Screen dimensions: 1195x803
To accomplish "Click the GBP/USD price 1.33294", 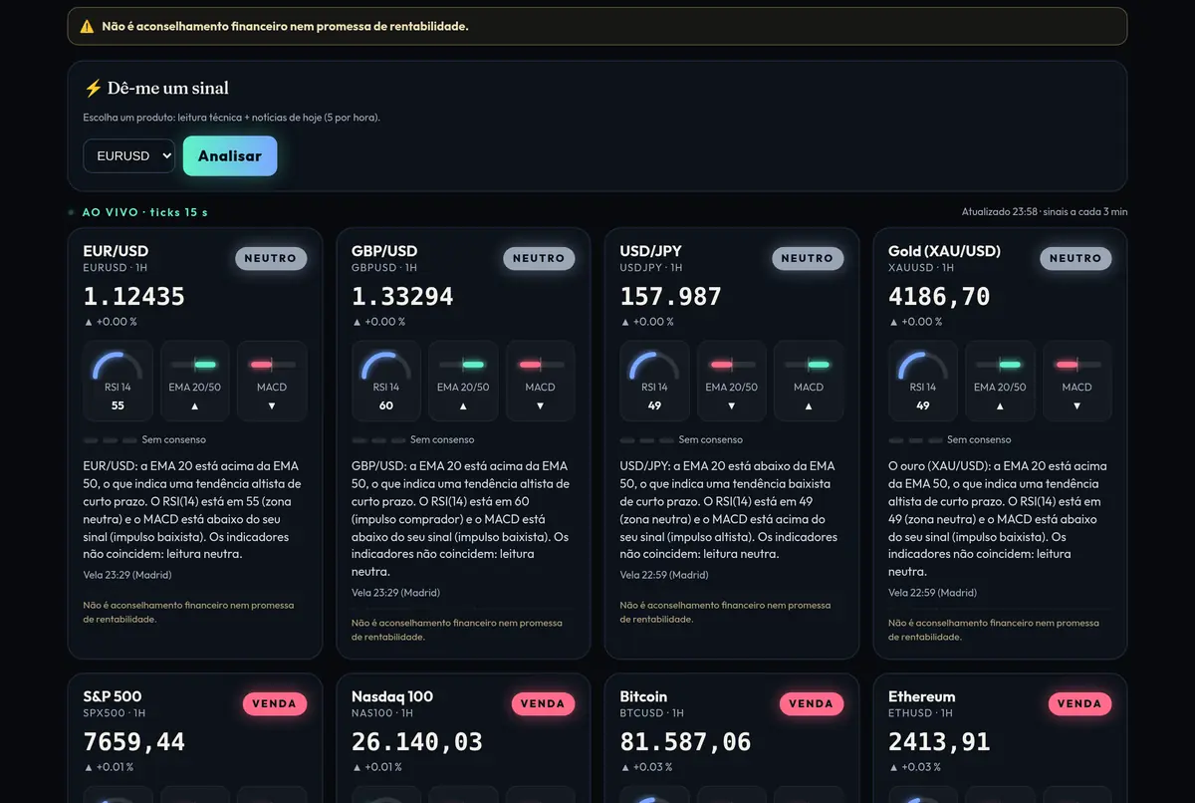I will click(402, 297).
